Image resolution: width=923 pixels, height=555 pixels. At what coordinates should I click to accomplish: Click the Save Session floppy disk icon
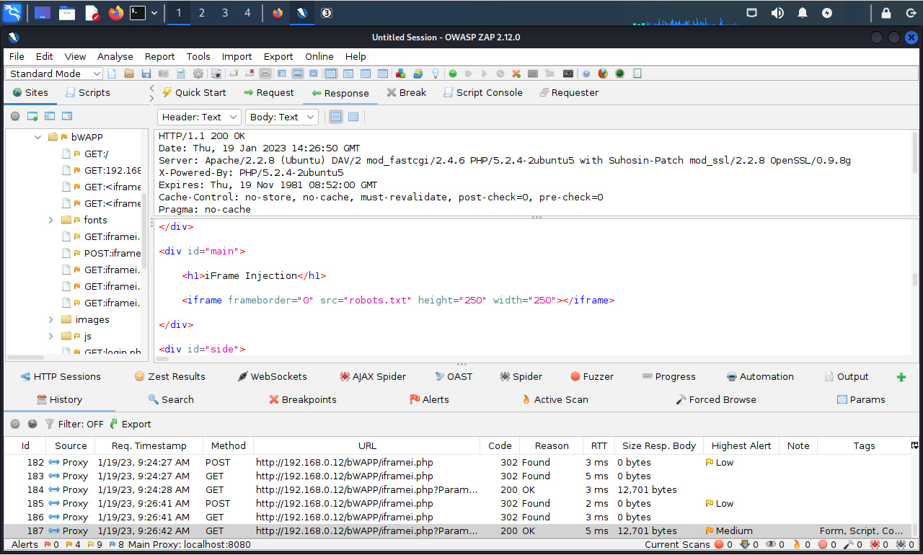tap(146, 74)
